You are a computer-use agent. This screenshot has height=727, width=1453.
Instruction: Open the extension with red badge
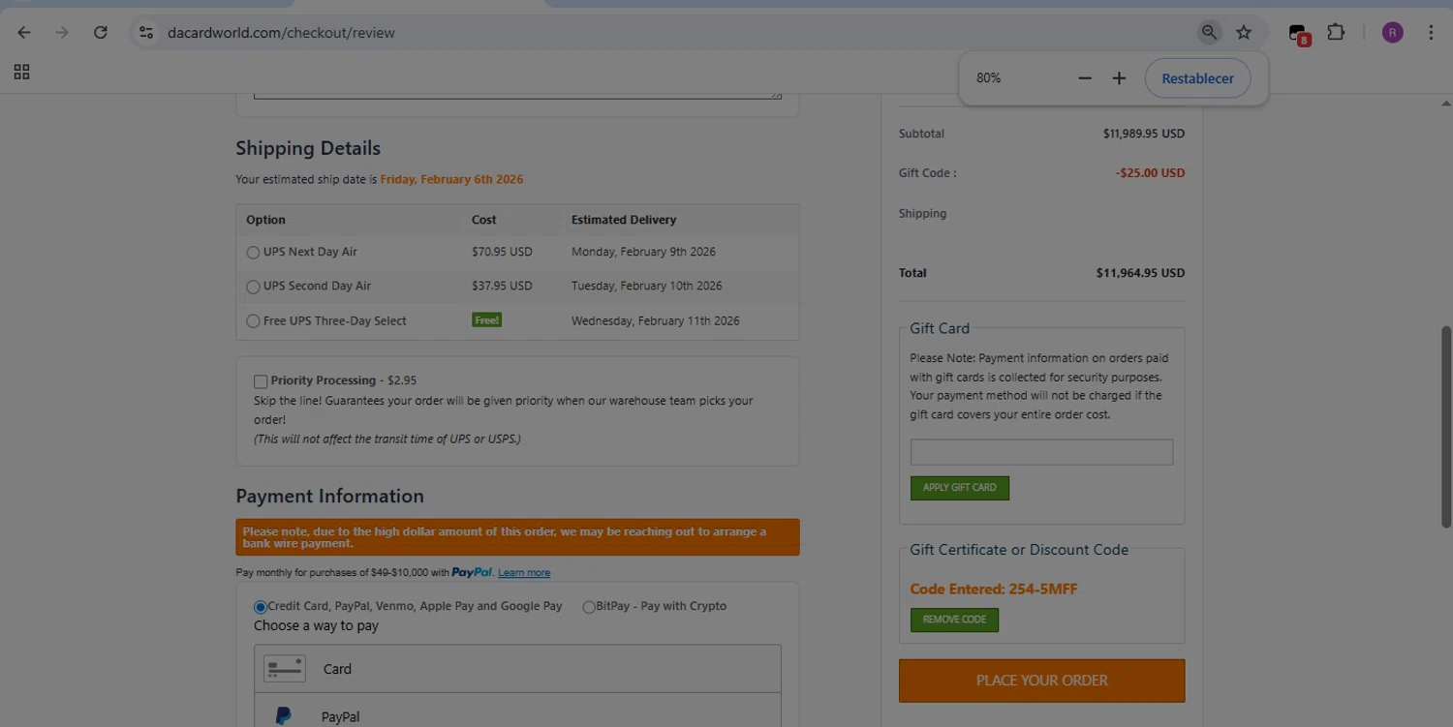pyautogui.click(x=1299, y=35)
